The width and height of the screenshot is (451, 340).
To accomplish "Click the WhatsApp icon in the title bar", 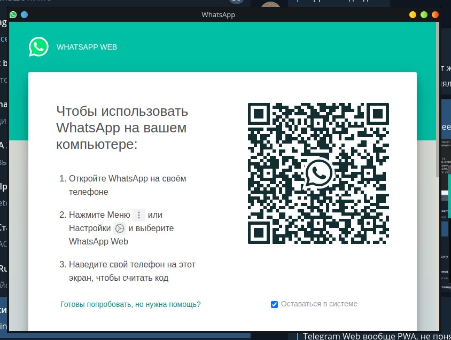I will (x=13, y=14).
